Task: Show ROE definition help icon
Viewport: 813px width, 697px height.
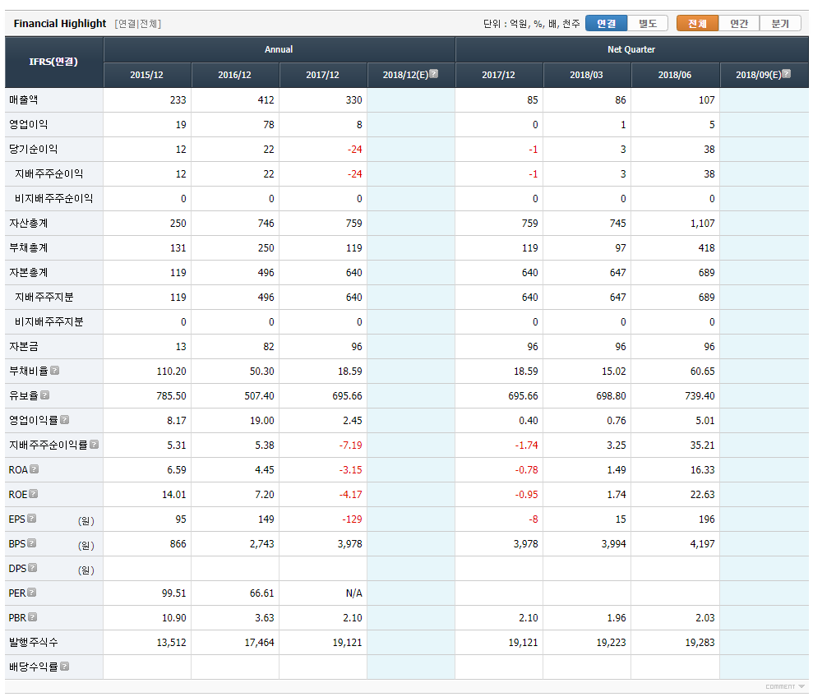Action: tap(34, 494)
